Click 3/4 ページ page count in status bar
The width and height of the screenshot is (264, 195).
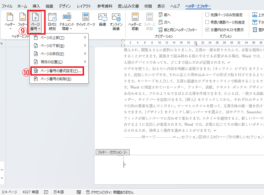[x=10, y=192]
